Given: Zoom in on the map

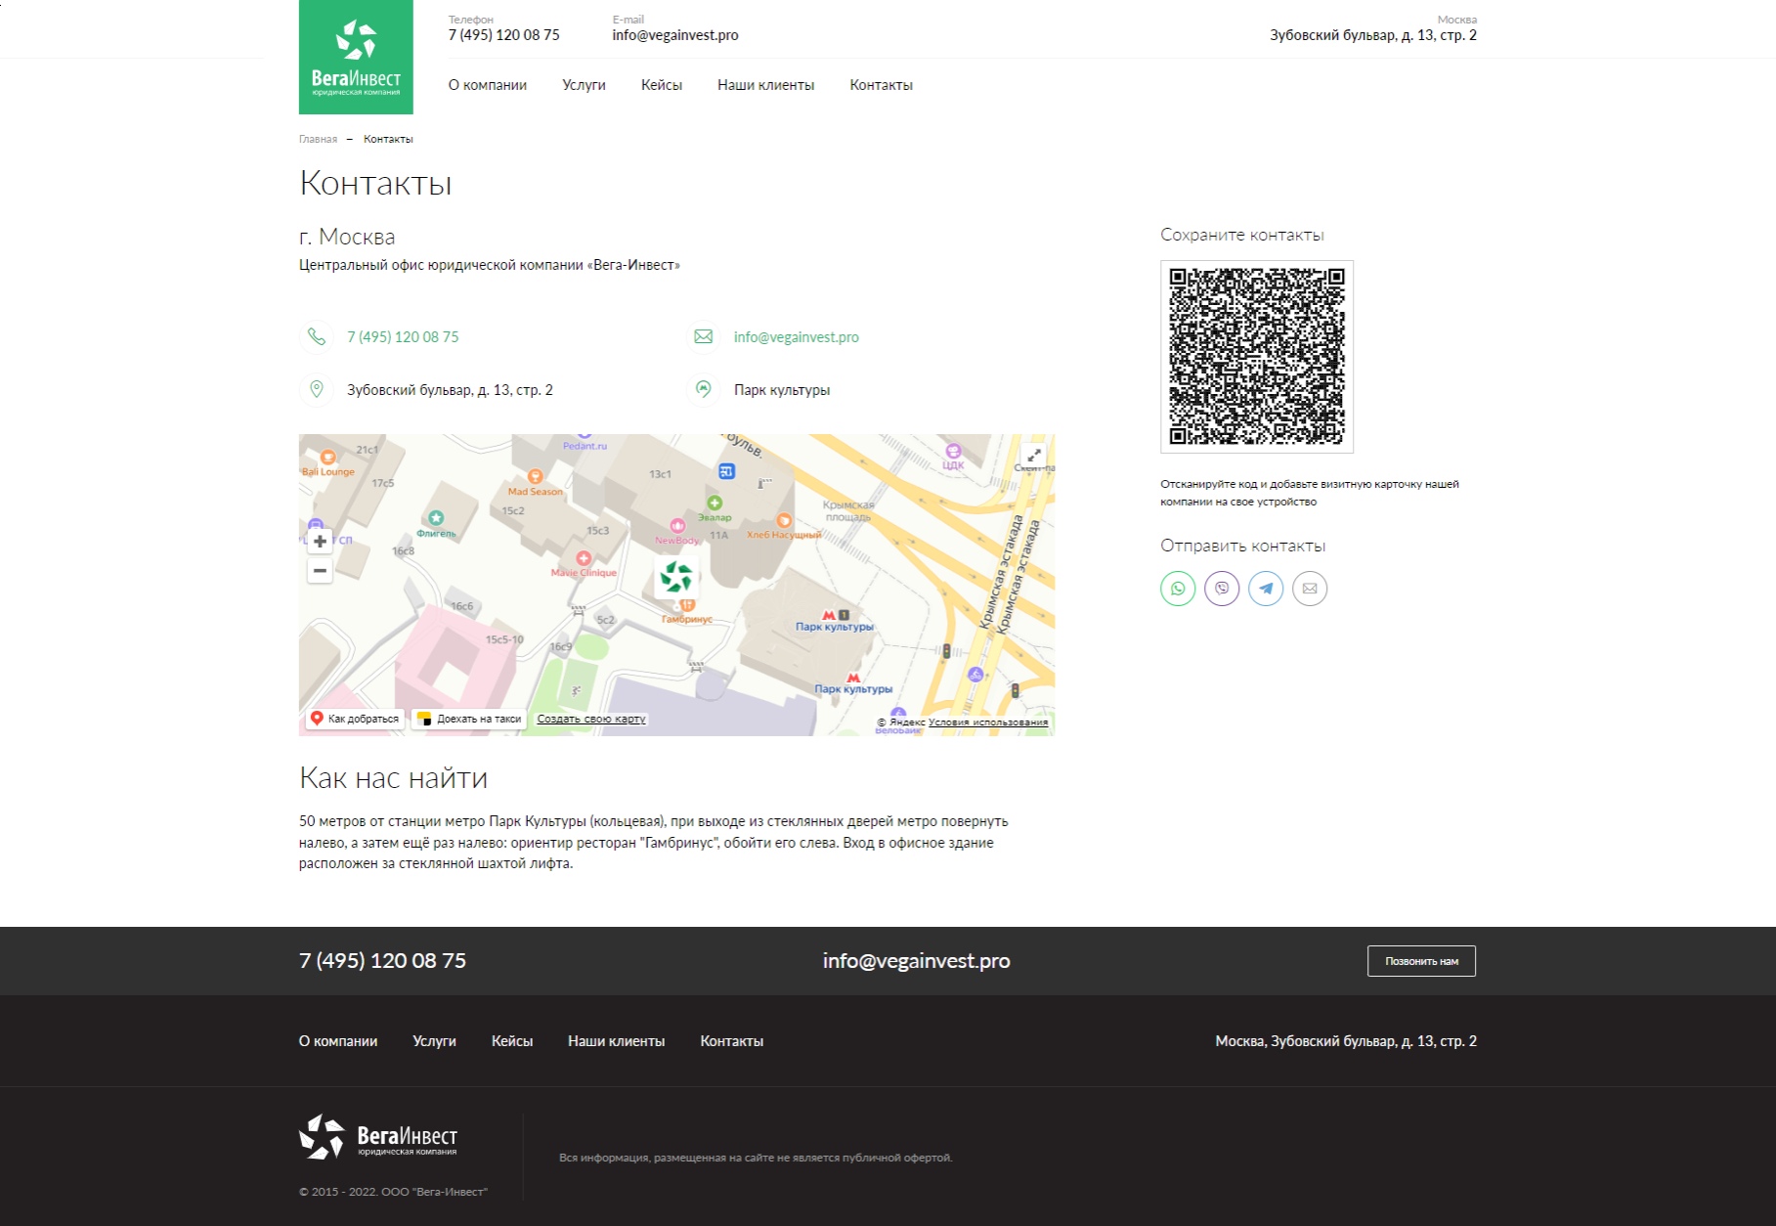Looking at the screenshot, I should (x=320, y=542).
